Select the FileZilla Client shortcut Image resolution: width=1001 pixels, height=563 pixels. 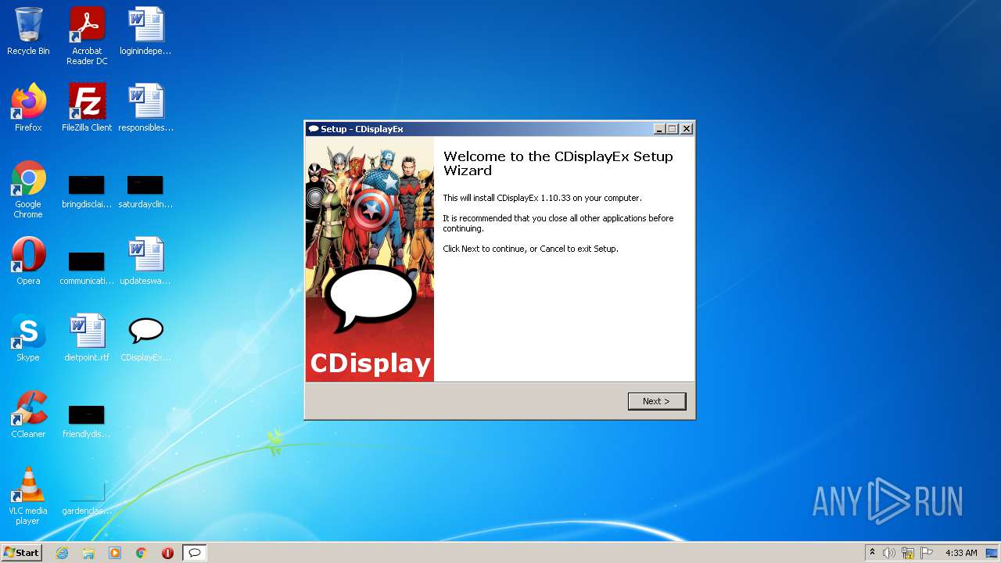[87, 108]
